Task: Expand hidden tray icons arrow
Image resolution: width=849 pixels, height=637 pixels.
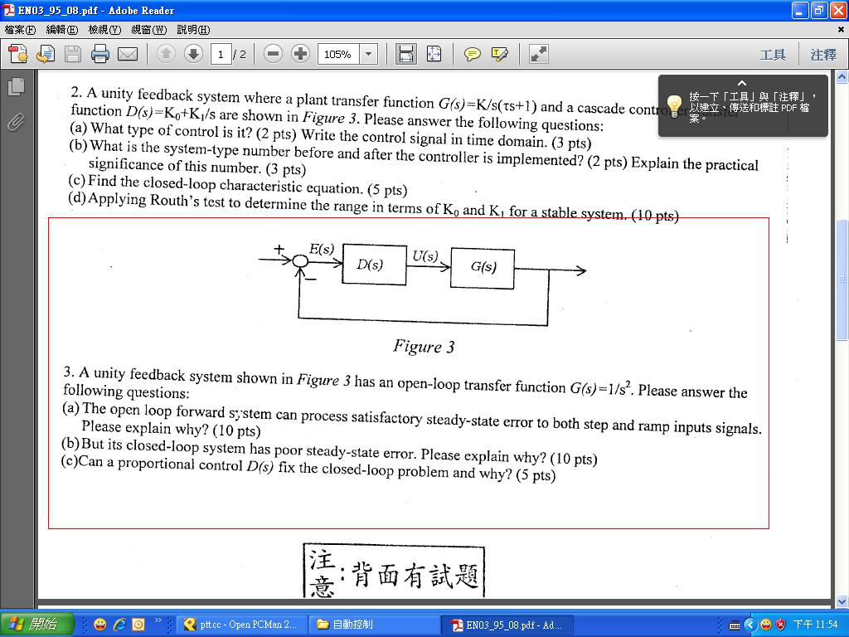Action: click(x=750, y=625)
